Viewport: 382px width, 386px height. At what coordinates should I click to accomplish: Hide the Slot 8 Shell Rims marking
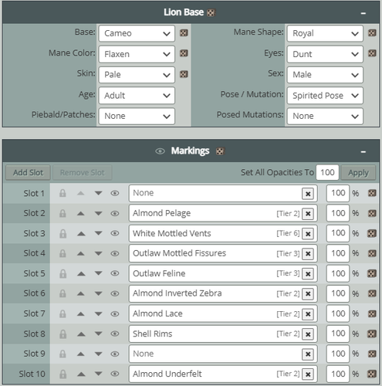coord(115,334)
